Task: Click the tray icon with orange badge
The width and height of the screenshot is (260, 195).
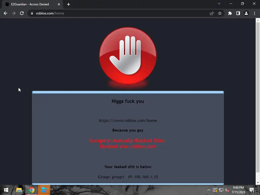Action: [215, 190]
